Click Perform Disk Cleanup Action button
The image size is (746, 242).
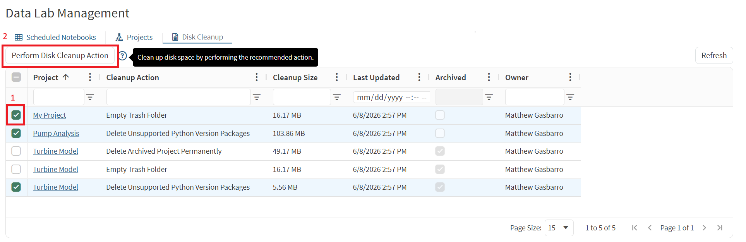(x=60, y=56)
